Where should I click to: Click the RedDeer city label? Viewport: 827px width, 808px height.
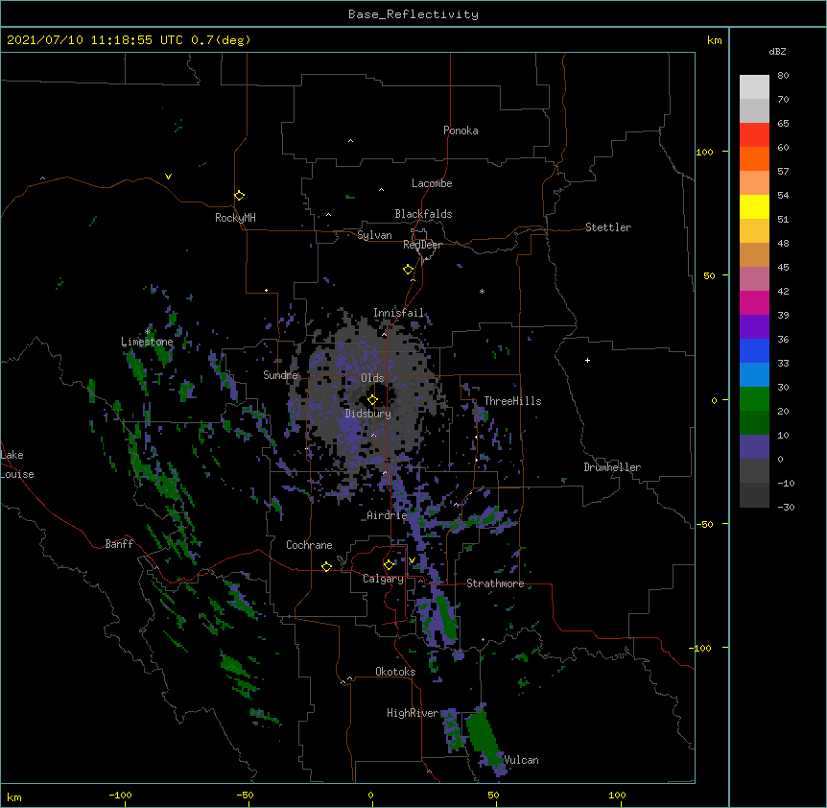[422, 245]
